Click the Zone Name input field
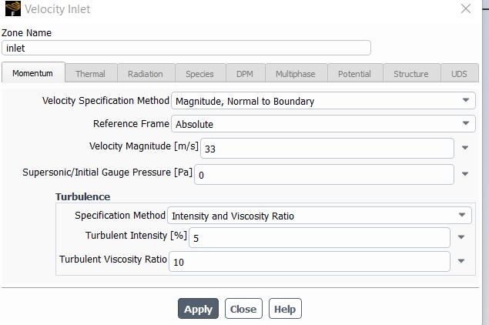The height and width of the screenshot is (325, 489). (x=186, y=48)
